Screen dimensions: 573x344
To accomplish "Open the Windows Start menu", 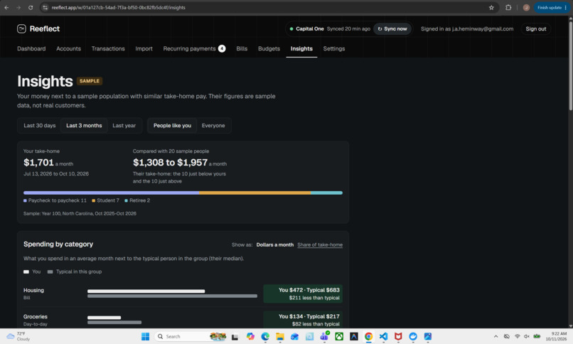I will coord(145,336).
